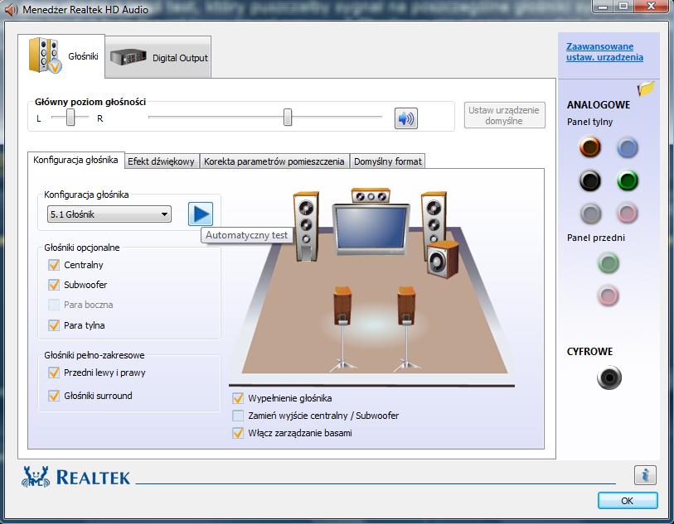Click the Główny poziom głośności label
The image size is (674, 524).
click(x=90, y=102)
